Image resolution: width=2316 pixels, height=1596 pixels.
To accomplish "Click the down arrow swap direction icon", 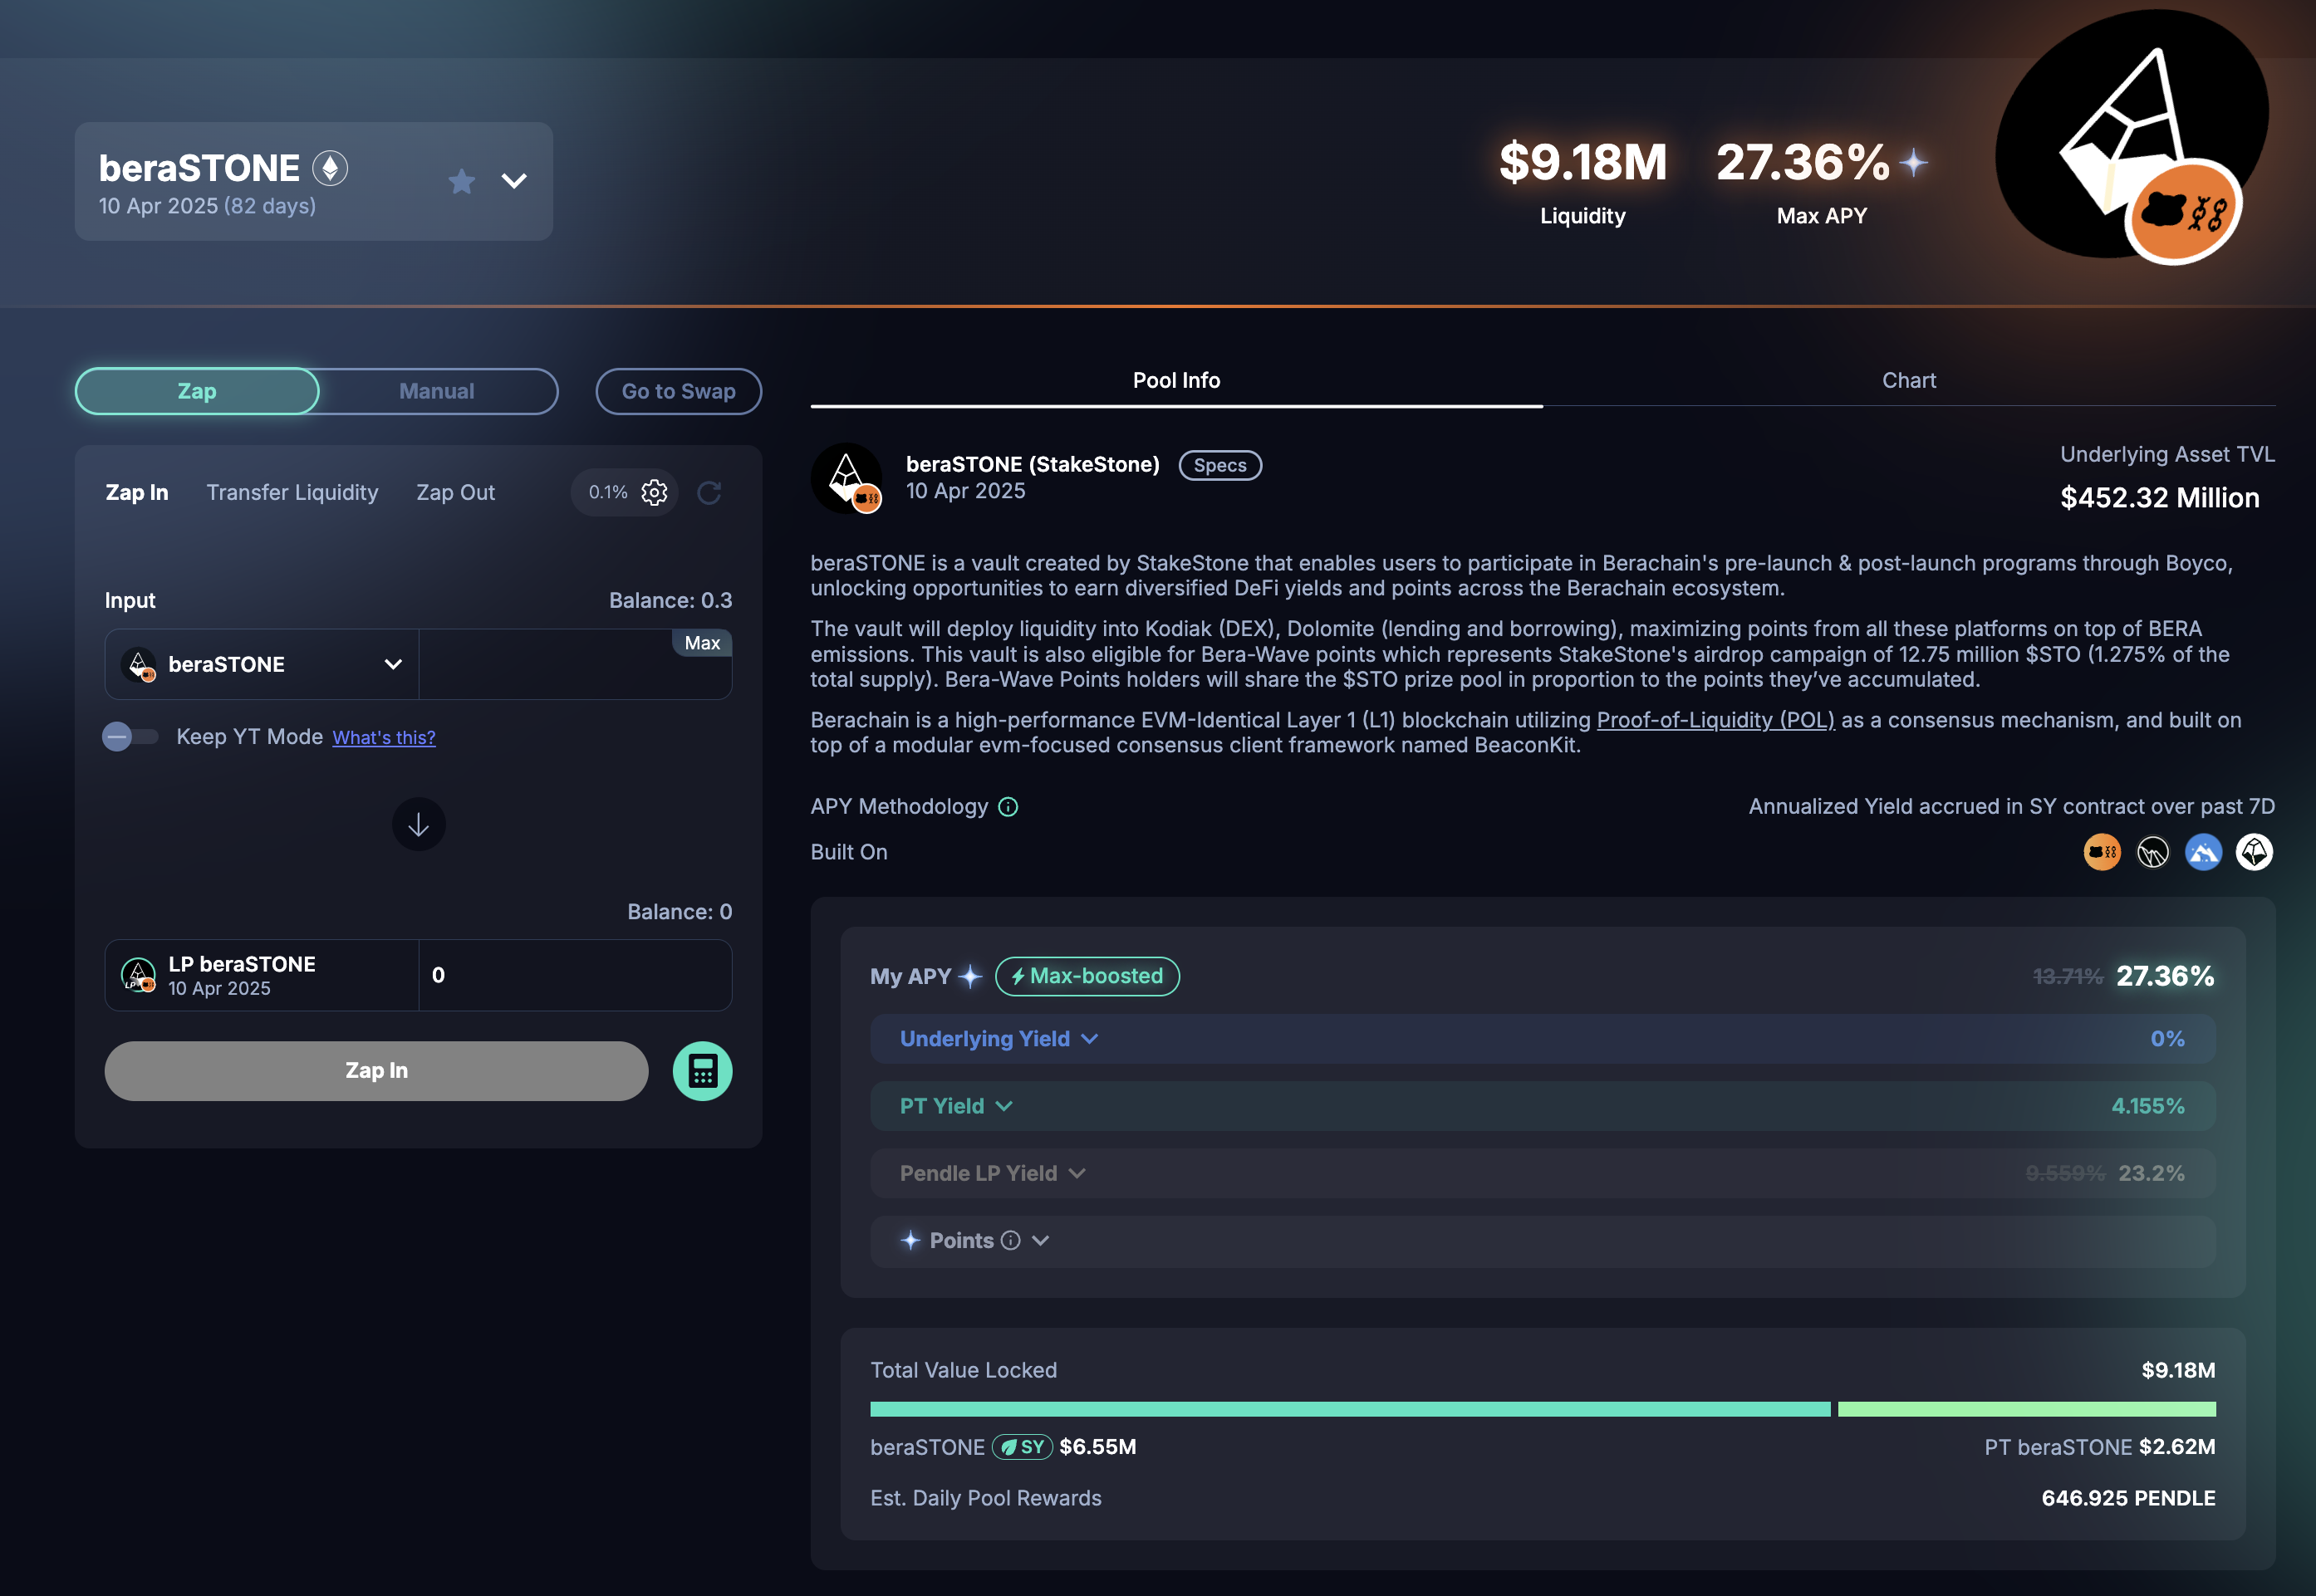I will point(418,825).
